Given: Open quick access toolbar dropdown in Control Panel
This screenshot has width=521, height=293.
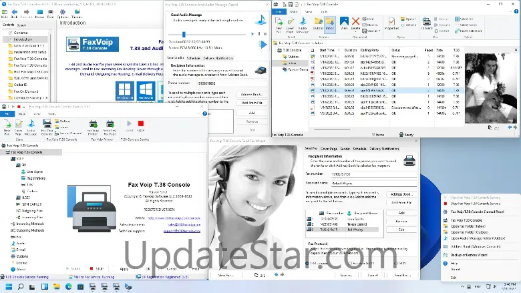Looking at the screenshot, I should tap(24, 107).
